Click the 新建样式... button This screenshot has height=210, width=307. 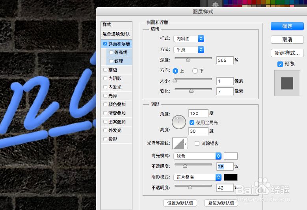tap(287, 53)
